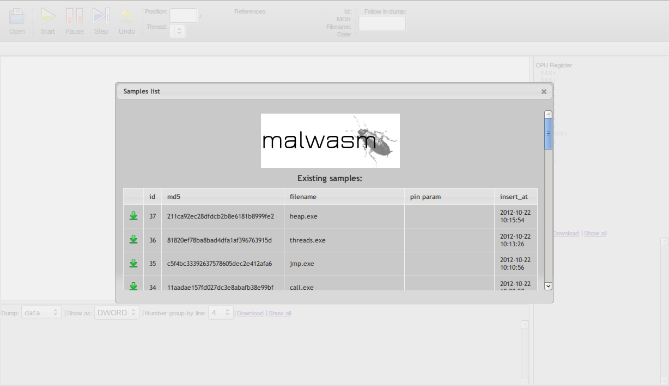Image resolution: width=669 pixels, height=386 pixels.
Task: Select the heap.exe filename cell
Action: (344, 216)
